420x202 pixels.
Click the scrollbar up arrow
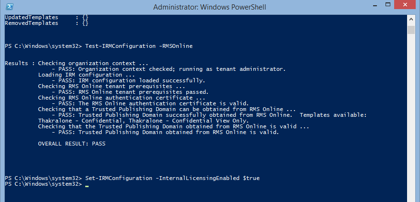coord(411,20)
